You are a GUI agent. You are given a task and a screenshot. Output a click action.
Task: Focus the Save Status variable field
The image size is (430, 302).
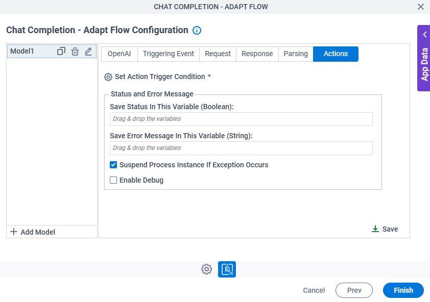coord(241,119)
